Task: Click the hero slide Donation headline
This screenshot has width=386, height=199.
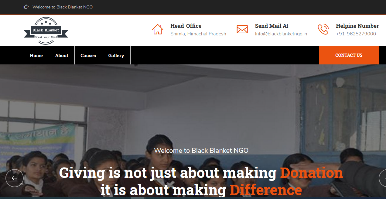Action: tap(201, 181)
